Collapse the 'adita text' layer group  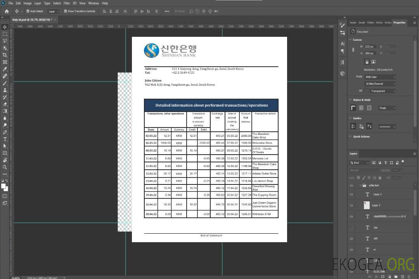pos(360,185)
